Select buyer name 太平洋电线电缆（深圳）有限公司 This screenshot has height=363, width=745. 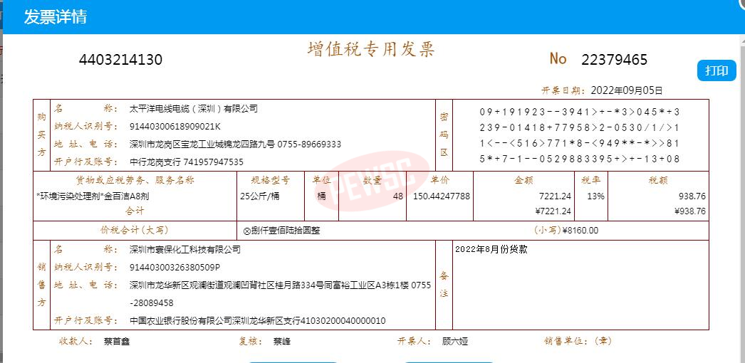coord(194,109)
